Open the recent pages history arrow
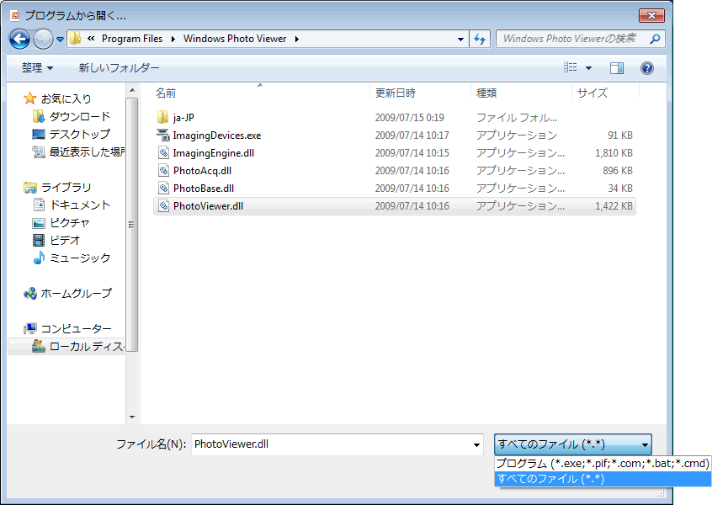712x505 pixels. (60, 40)
